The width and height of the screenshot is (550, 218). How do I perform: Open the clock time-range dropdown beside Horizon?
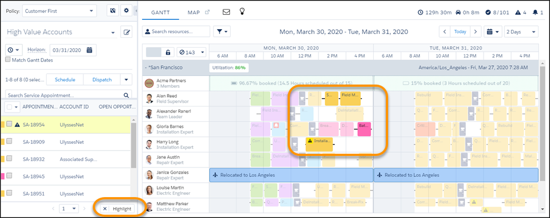[x=14, y=50]
